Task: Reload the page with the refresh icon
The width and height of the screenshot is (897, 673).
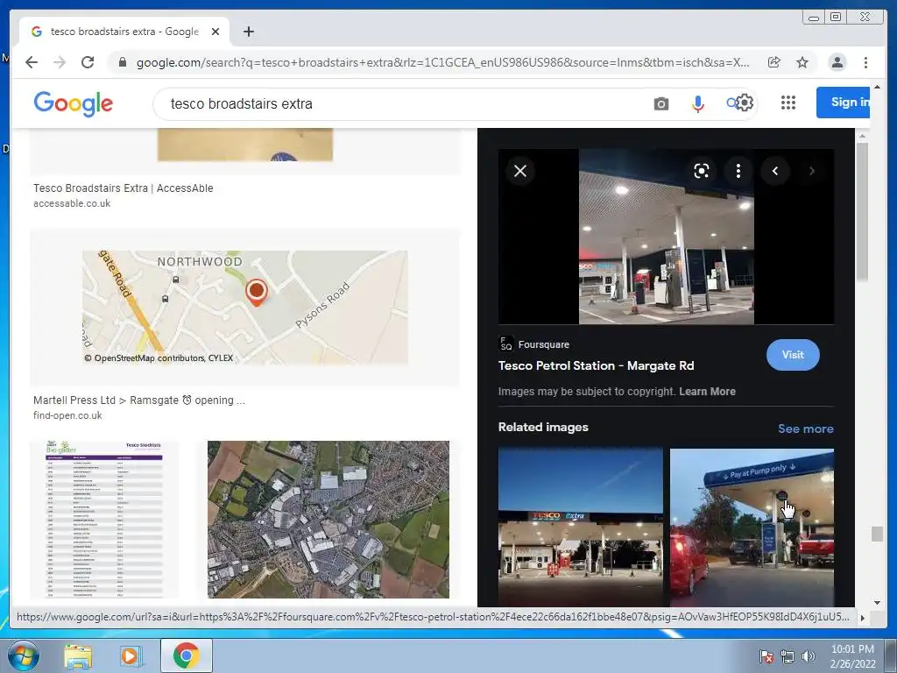Action: click(88, 62)
